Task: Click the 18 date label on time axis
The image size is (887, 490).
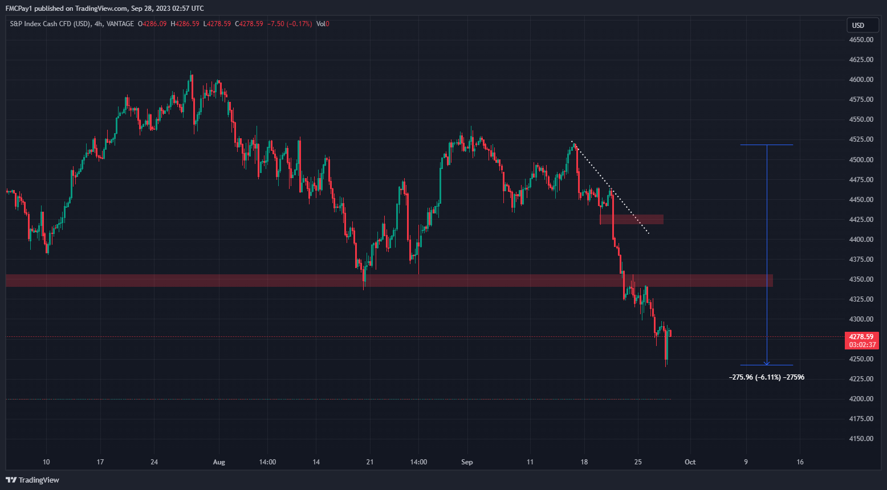Action: 584,462
